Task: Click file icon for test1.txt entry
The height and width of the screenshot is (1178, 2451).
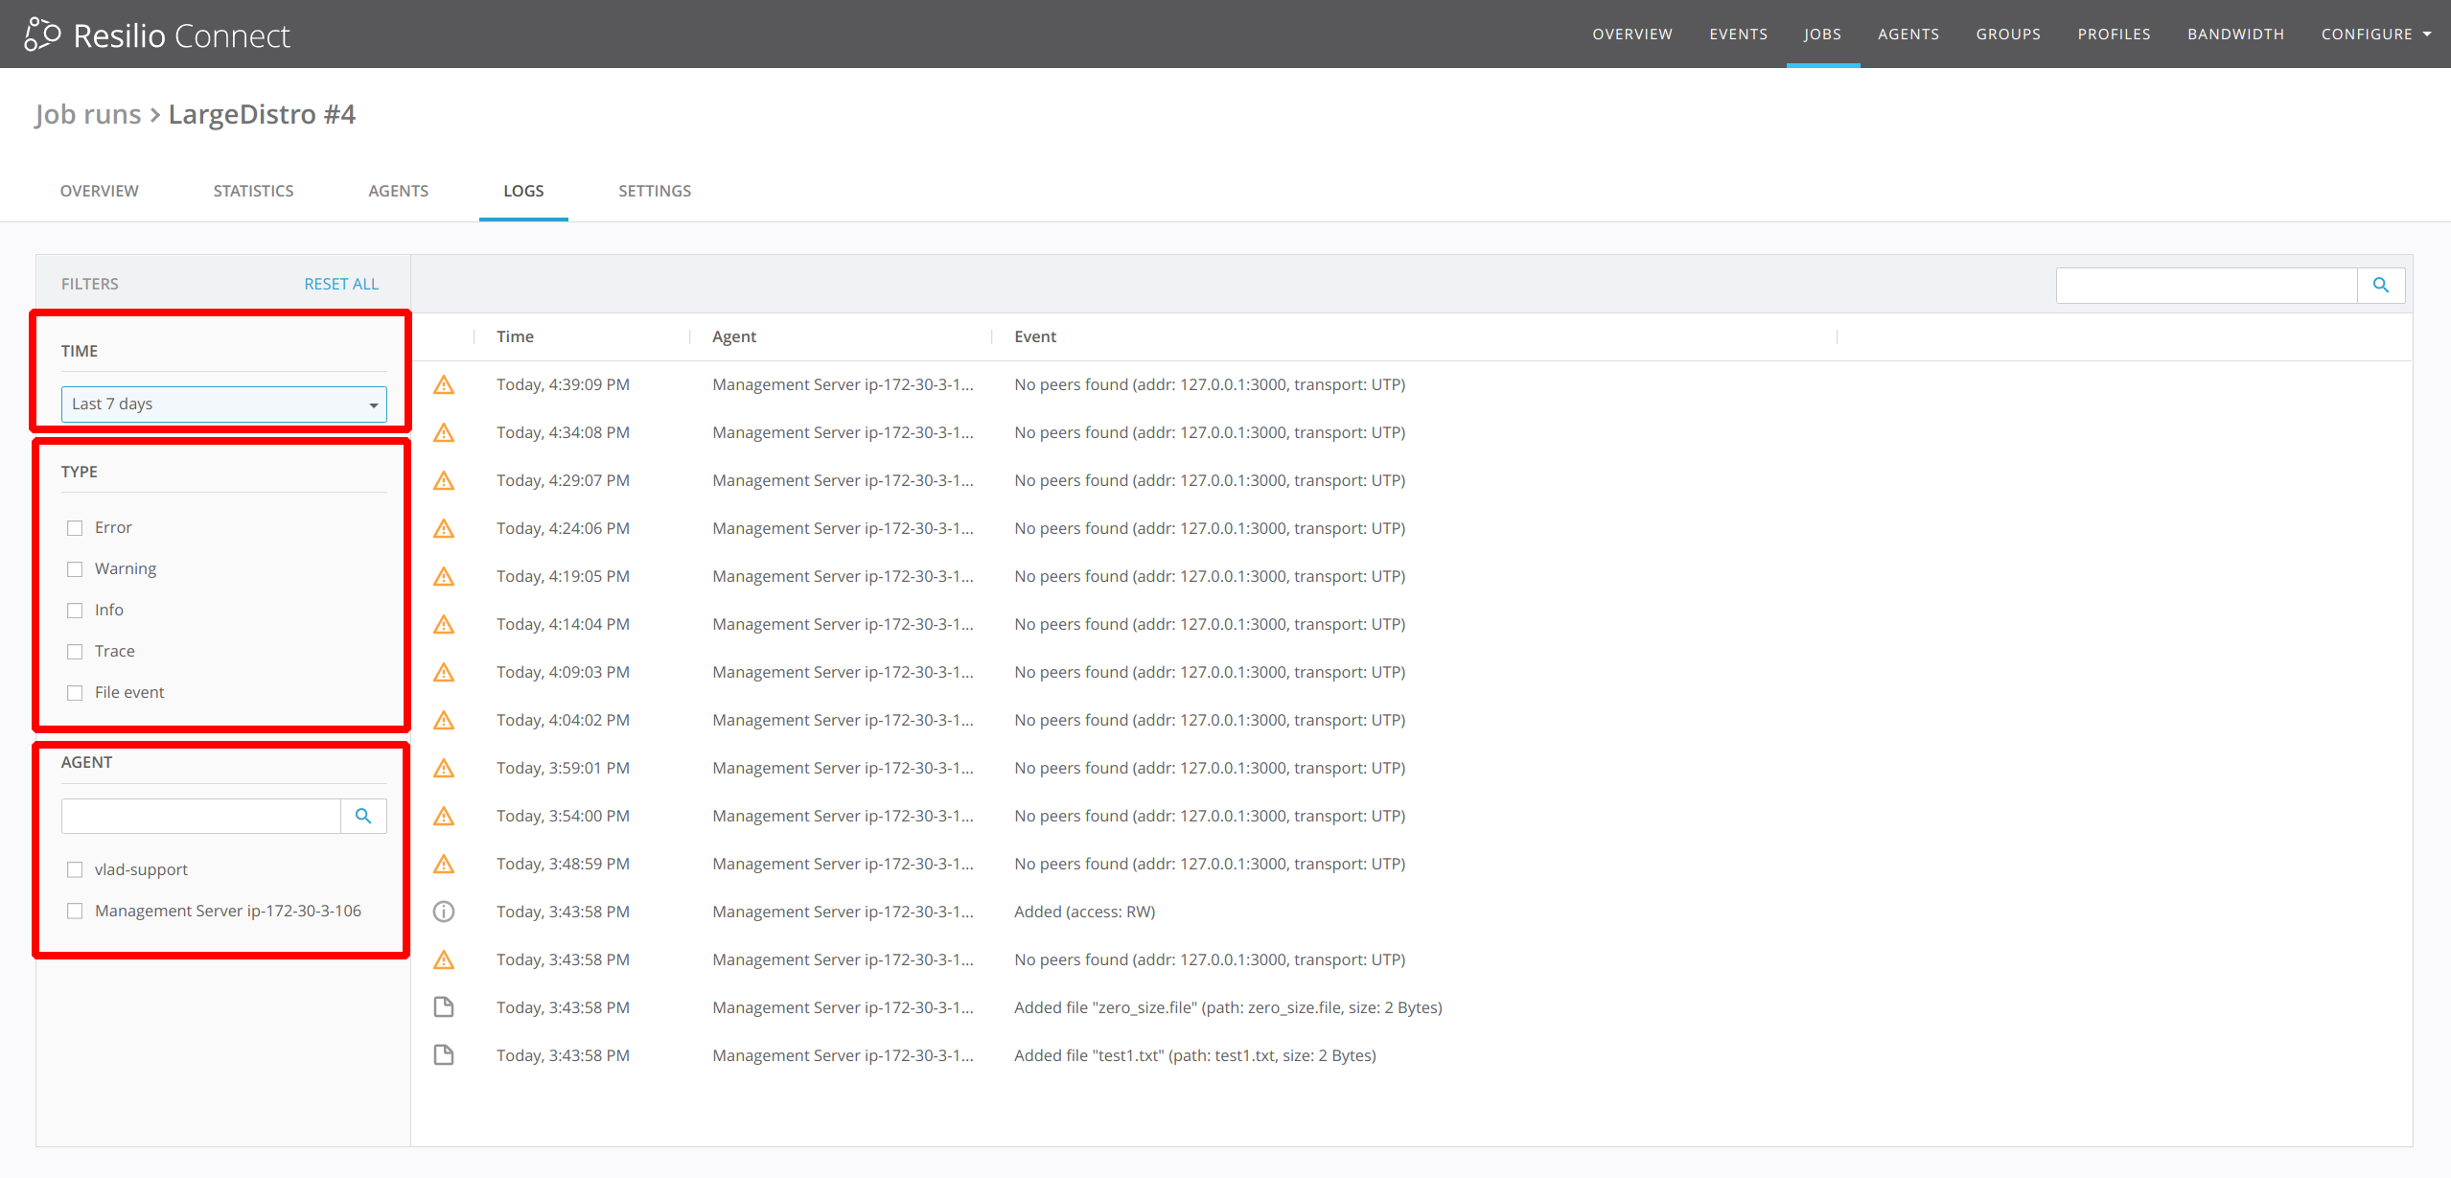Action: point(444,1055)
